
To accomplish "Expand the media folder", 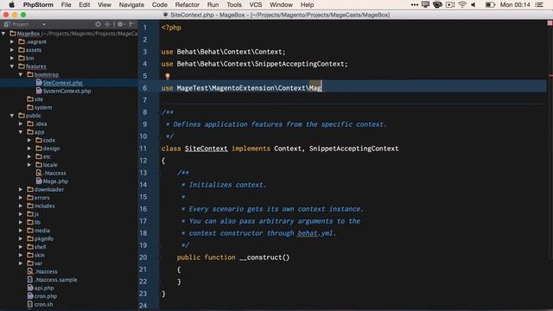I will [21, 231].
